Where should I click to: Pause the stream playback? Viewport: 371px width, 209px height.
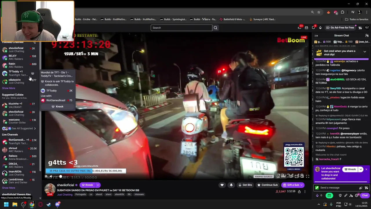click(x=46, y=176)
